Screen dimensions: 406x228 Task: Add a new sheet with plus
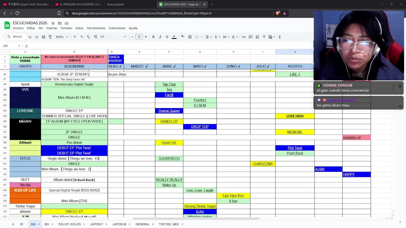(13, 224)
